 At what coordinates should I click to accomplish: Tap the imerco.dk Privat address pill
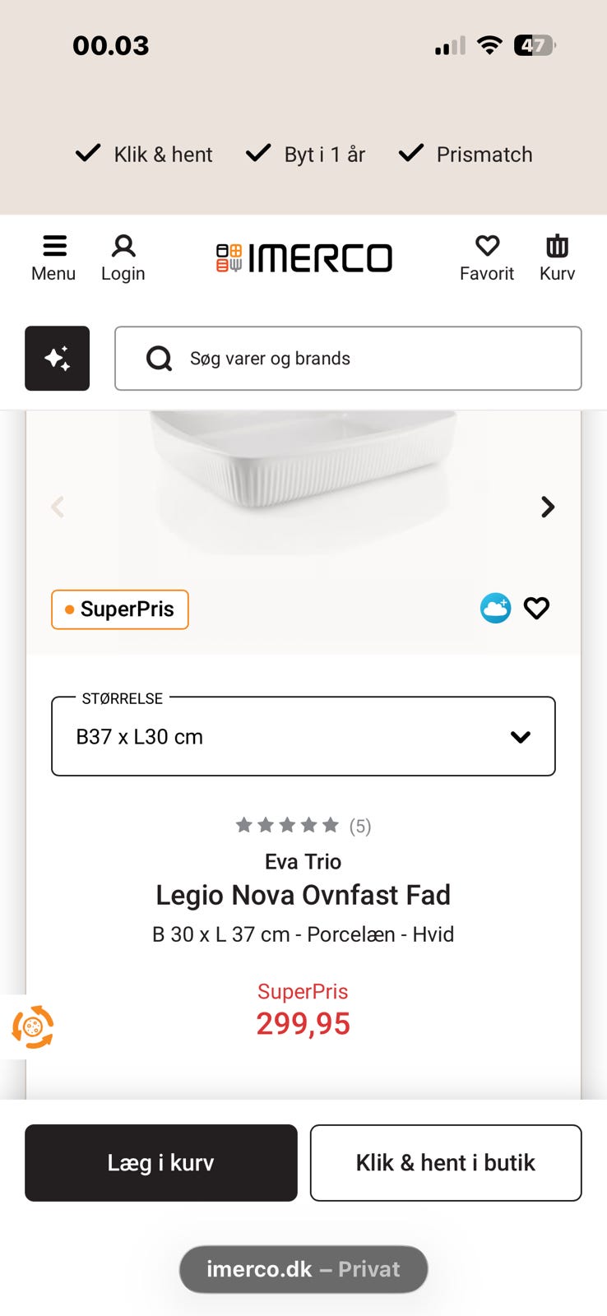[303, 1269]
